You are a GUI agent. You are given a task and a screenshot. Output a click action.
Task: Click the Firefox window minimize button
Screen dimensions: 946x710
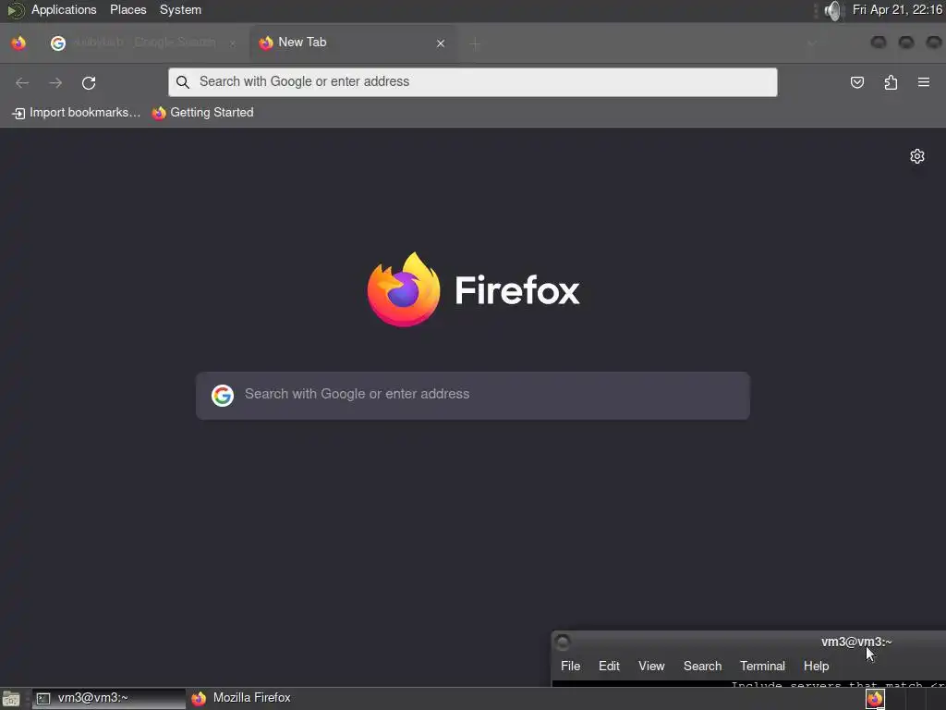pos(879,42)
